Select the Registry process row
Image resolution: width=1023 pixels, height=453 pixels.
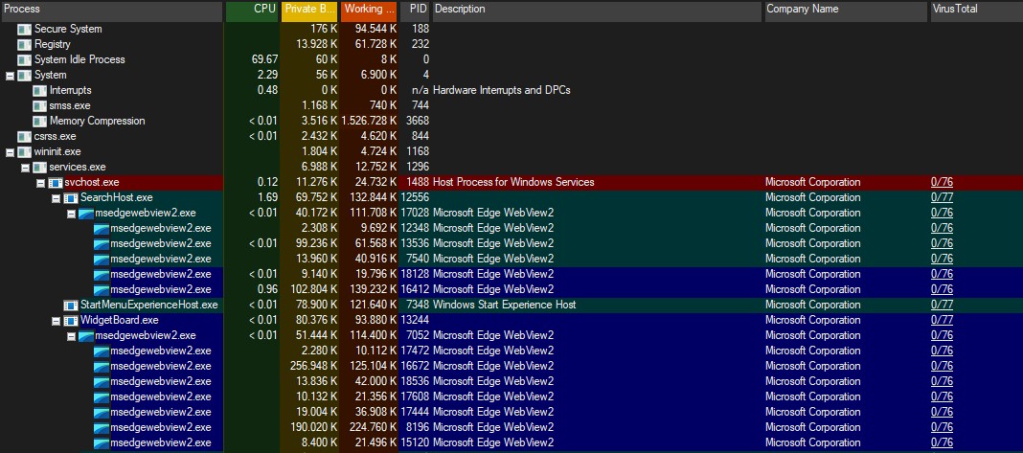coord(511,44)
